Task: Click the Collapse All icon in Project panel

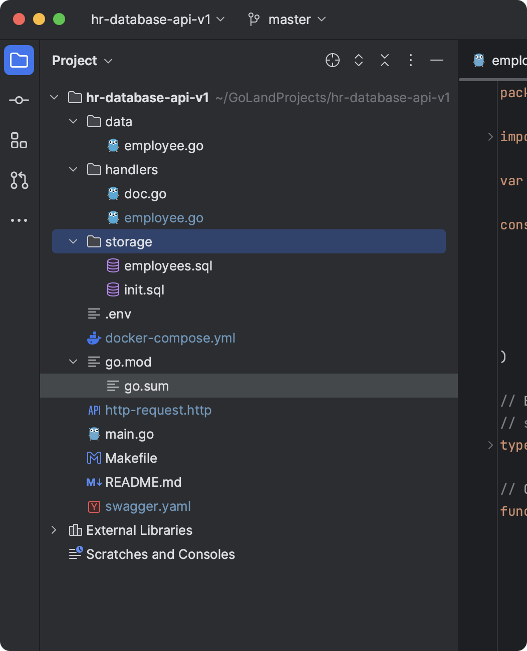Action: pyautogui.click(x=385, y=60)
